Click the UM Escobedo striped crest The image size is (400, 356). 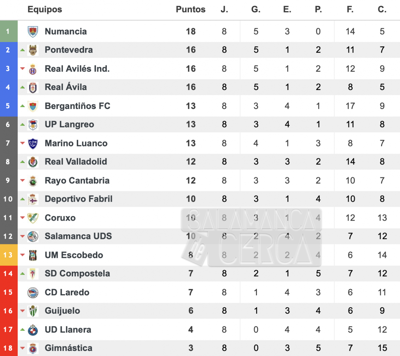tap(33, 255)
